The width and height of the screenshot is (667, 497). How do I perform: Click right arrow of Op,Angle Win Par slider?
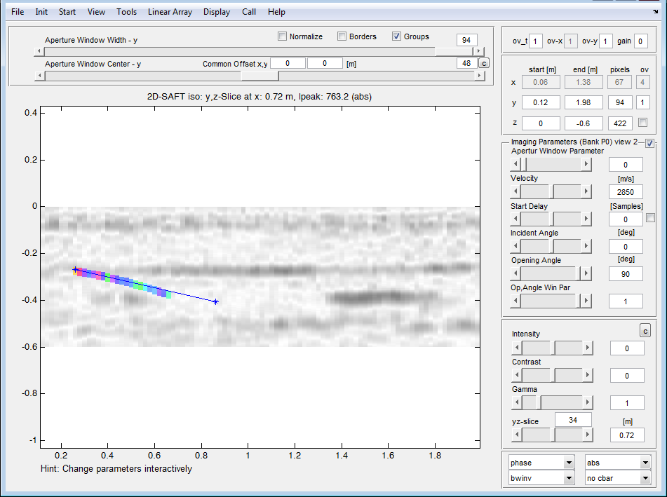click(x=586, y=301)
